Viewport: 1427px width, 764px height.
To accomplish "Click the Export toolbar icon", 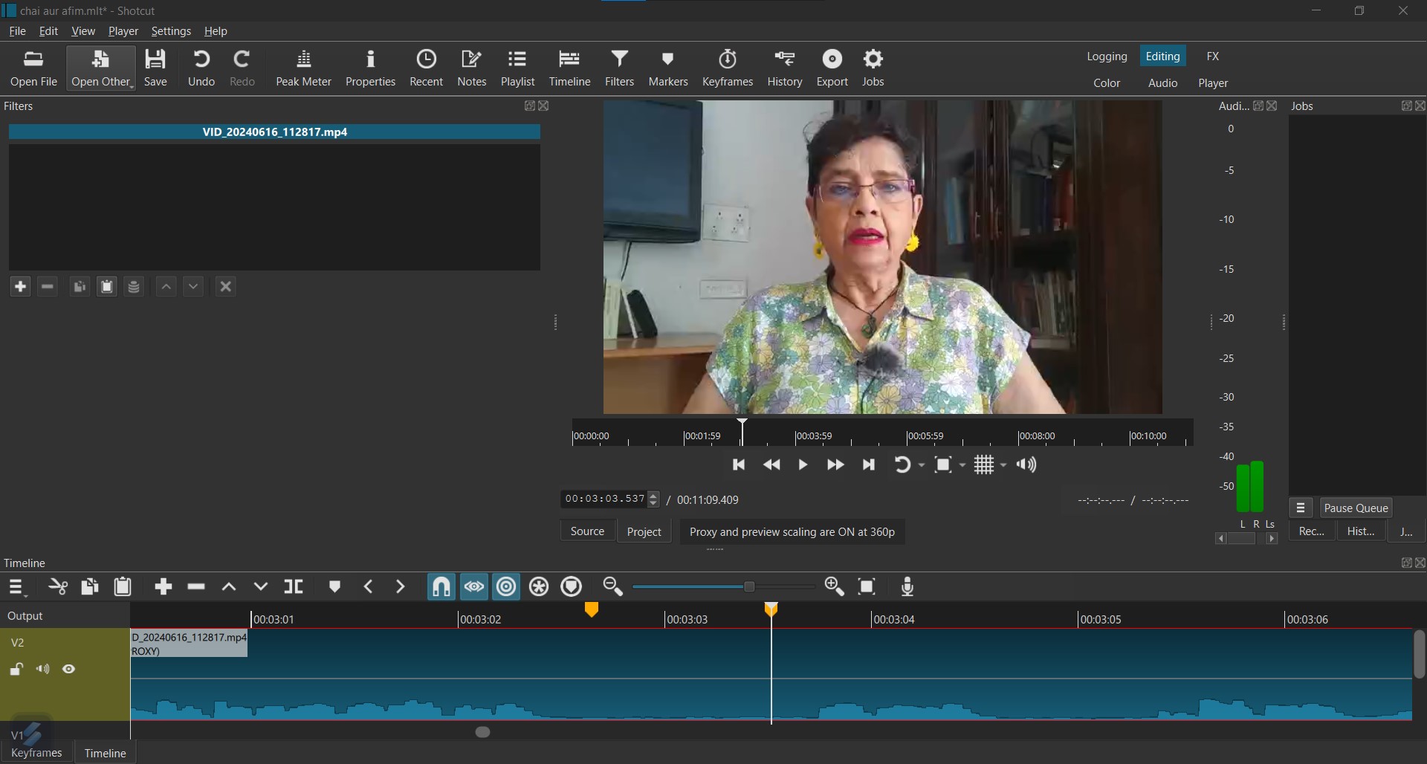I will coord(832,68).
